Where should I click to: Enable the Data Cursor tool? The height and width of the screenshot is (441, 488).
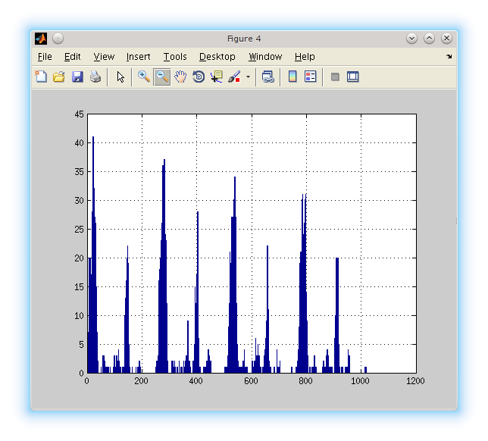[x=217, y=77]
